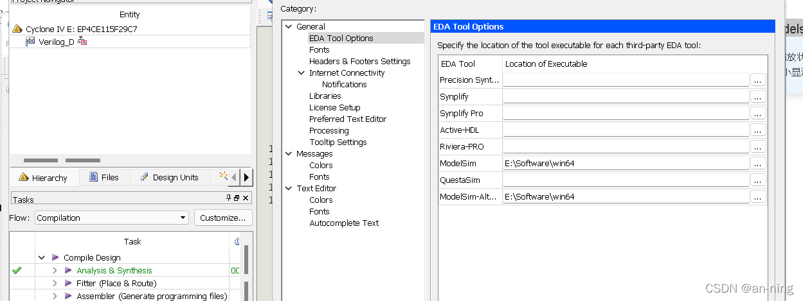Image resolution: width=803 pixels, height=301 pixels.
Task: Select Fonts under Text Editor
Action: [319, 211]
